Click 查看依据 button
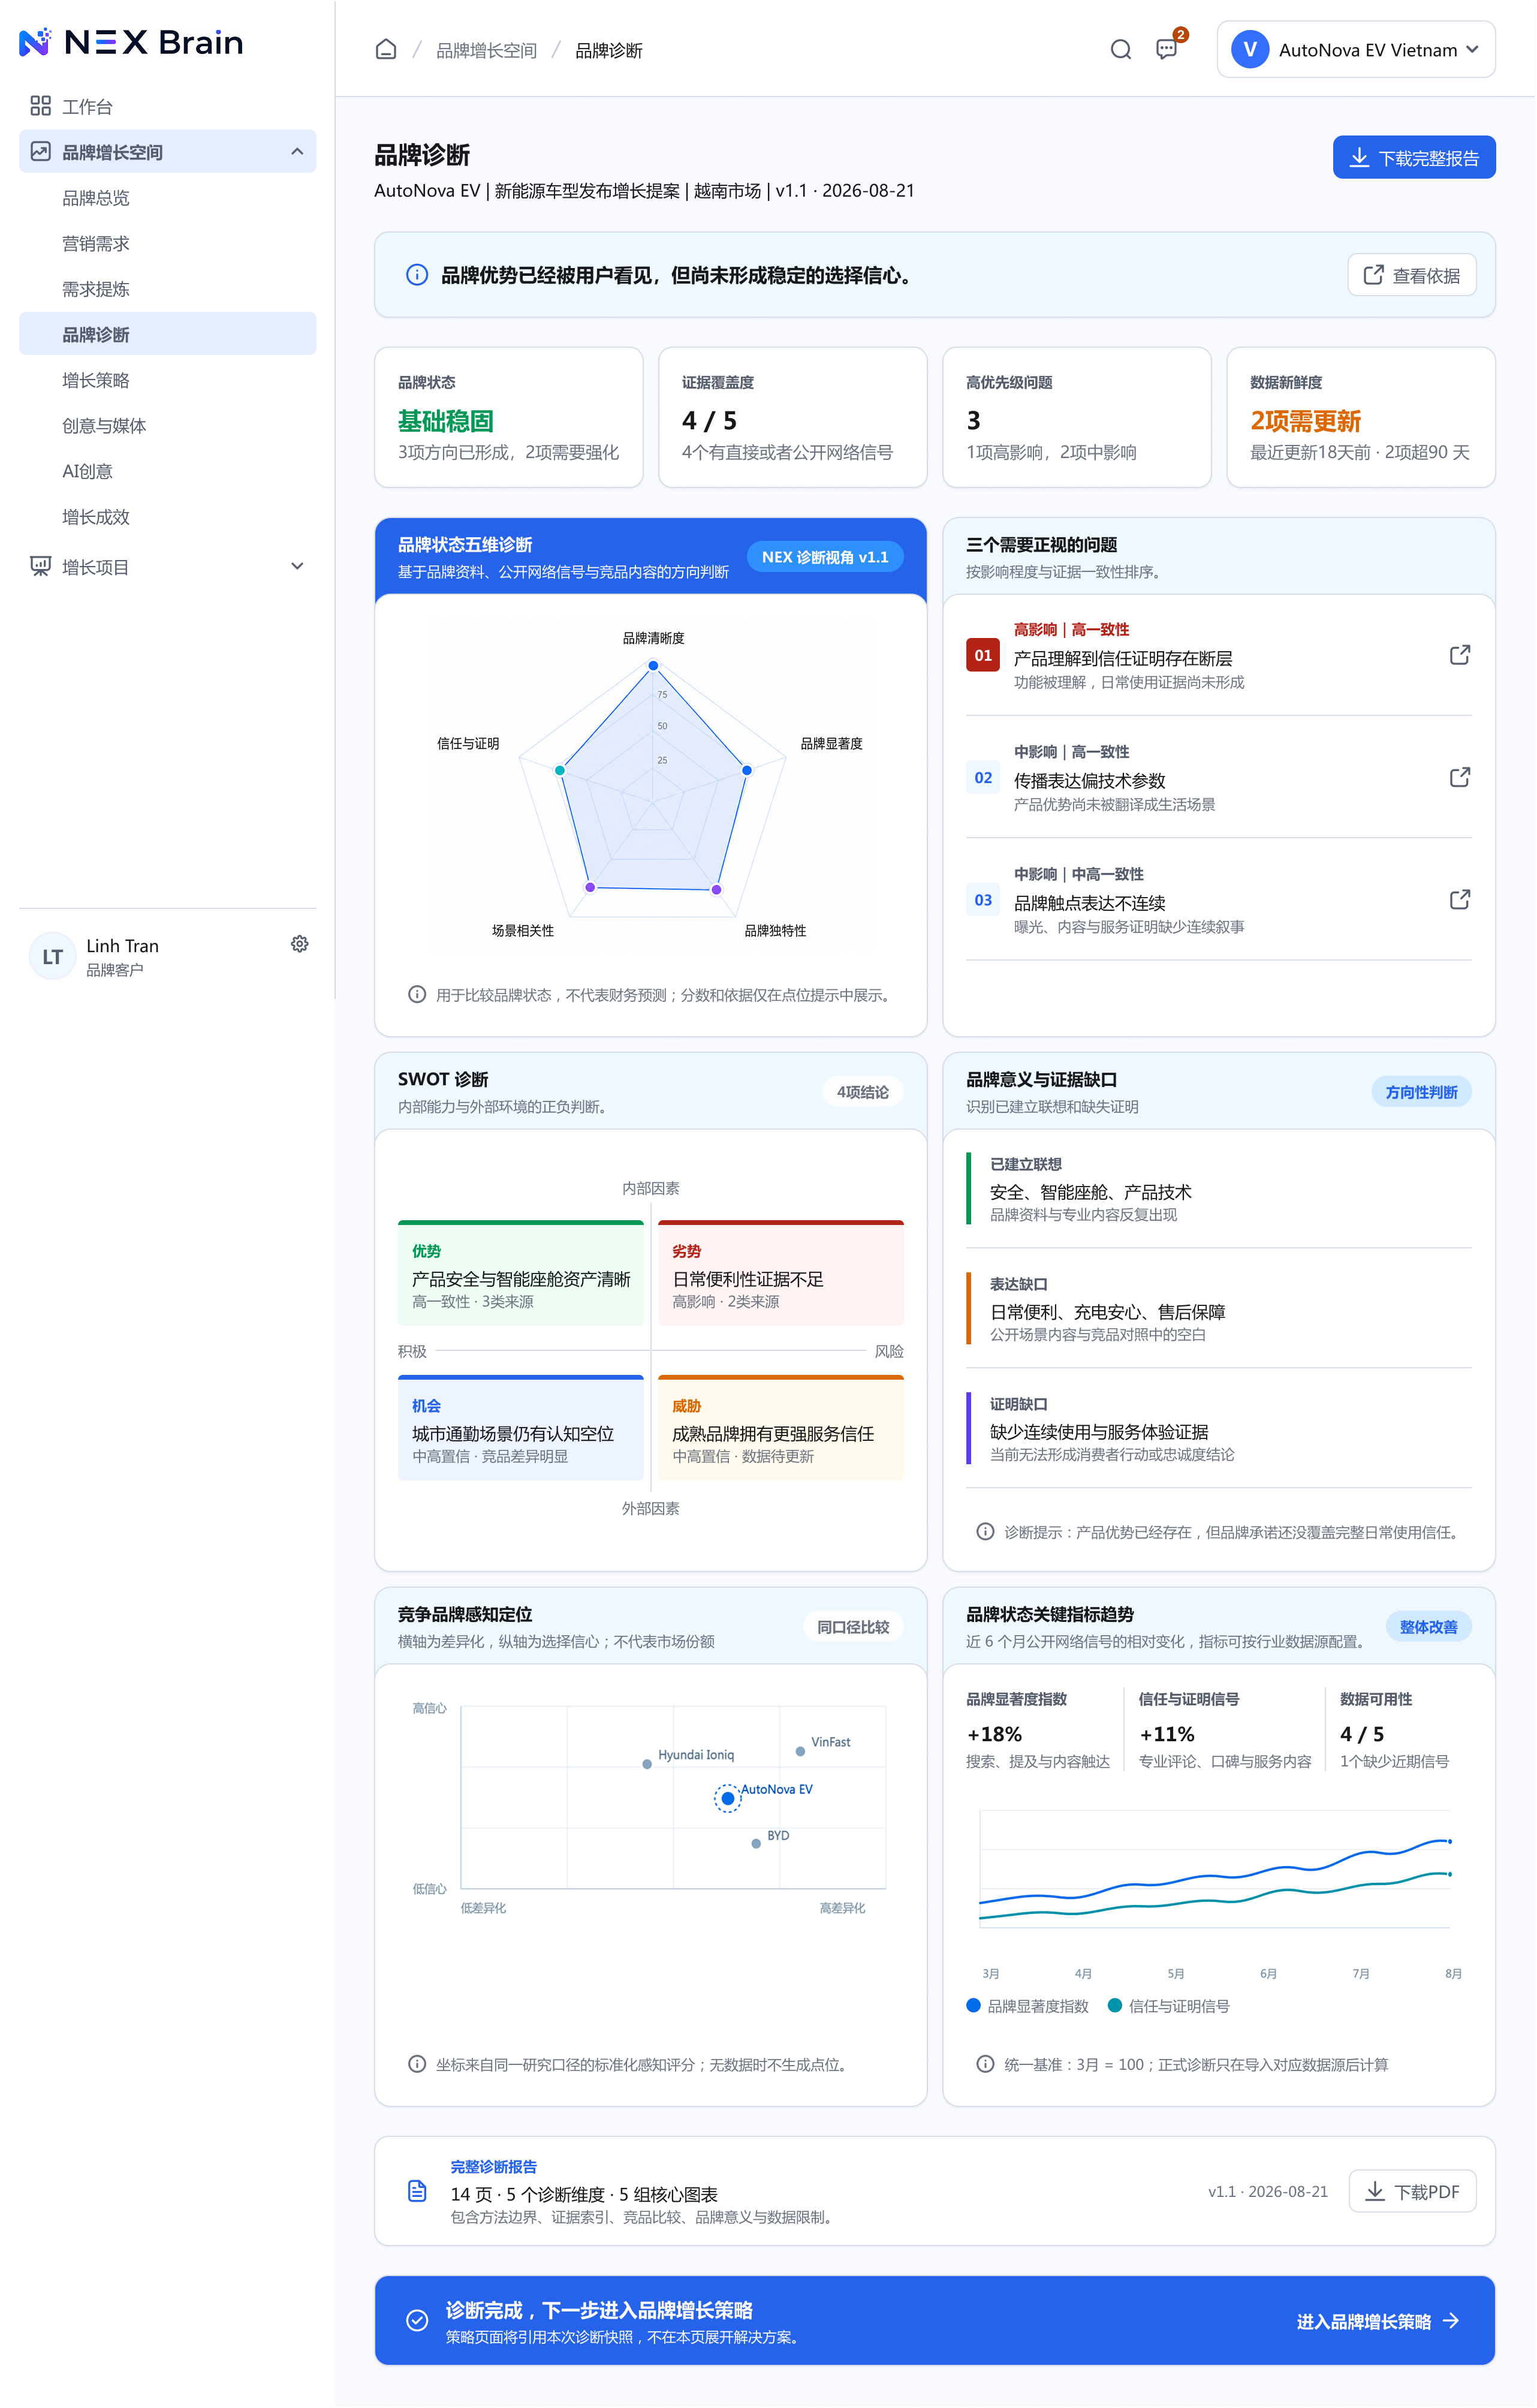The height and width of the screenshot is (2408, 1537). [1411, 275]
